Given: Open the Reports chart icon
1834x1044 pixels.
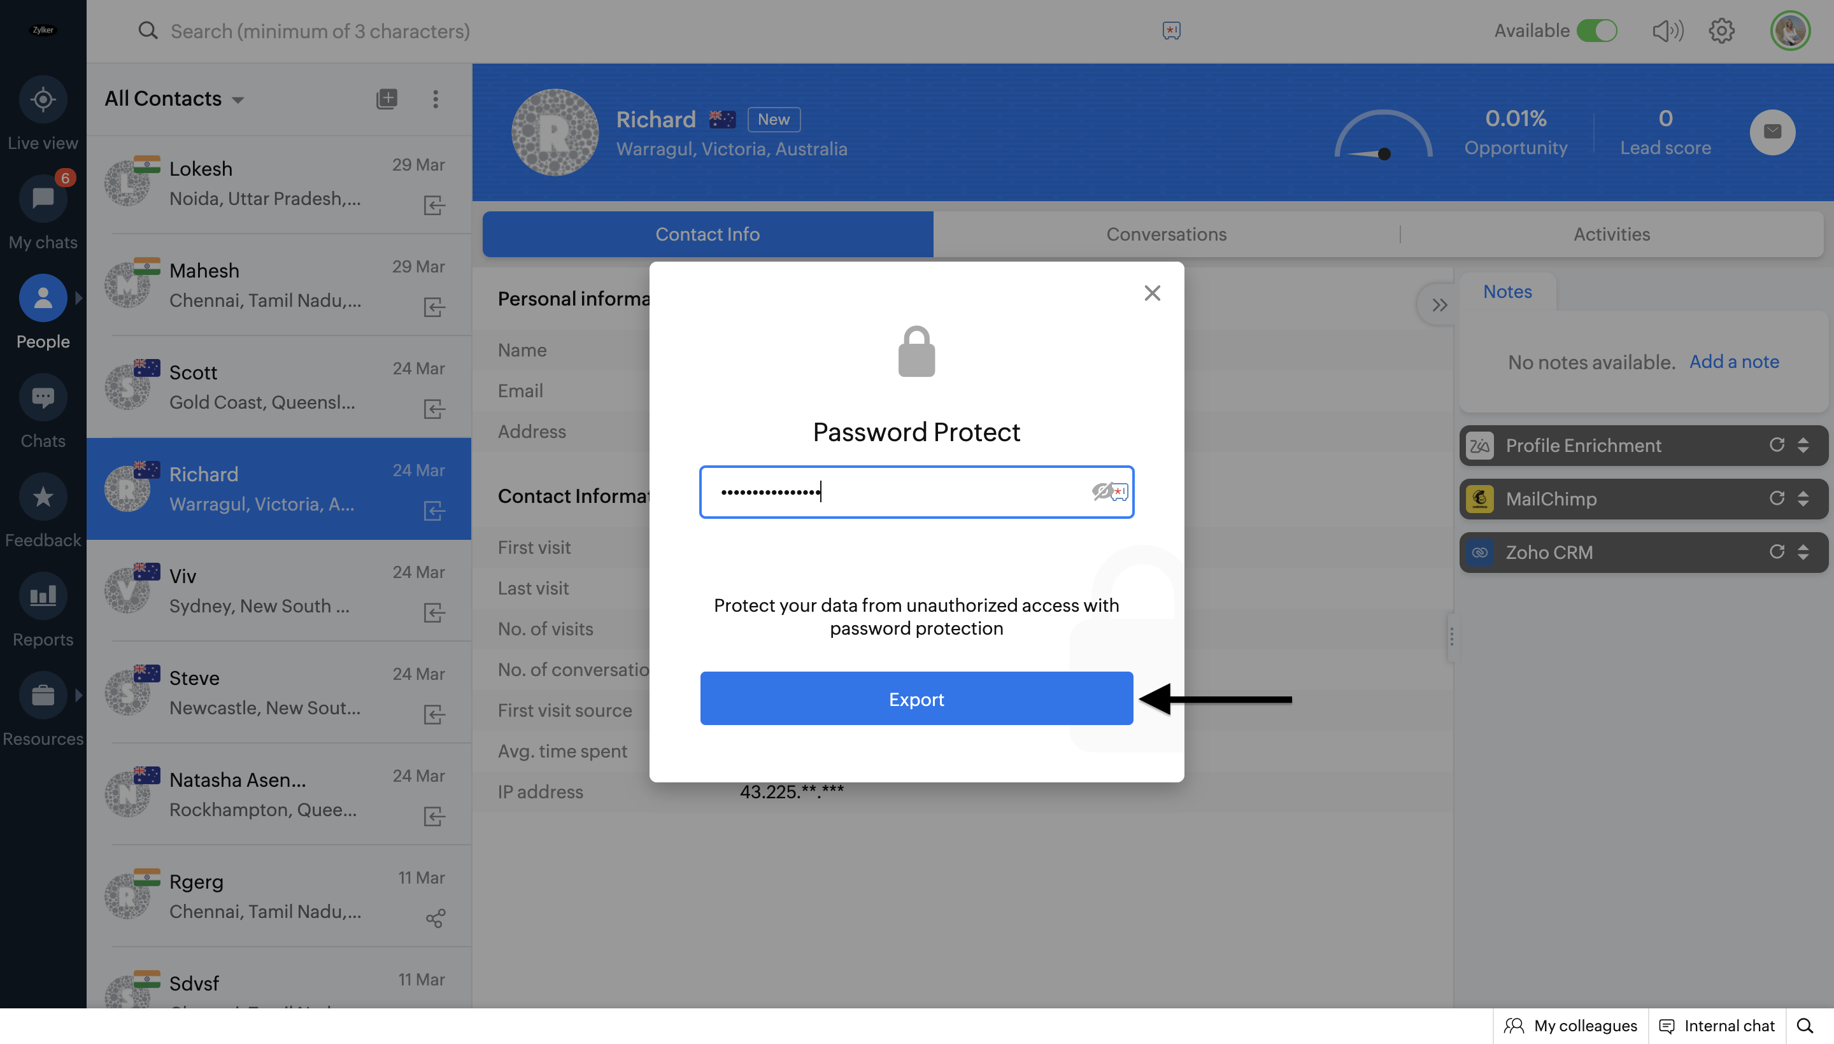Looking at the screenshot, I should click(x=43, y=595).
